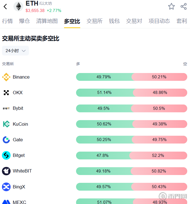The height and width of the screenshot is (204, 190).
Task: Click the Bybit exchange name
Action: coord(18,108)
